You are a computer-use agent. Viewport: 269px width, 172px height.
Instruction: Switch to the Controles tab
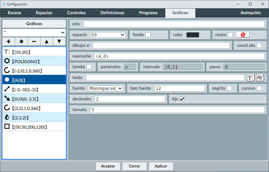[76, 13]
